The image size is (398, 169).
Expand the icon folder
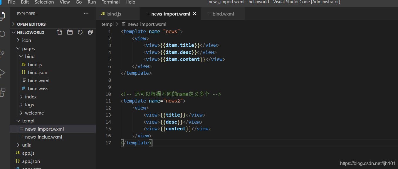point(19,40)
